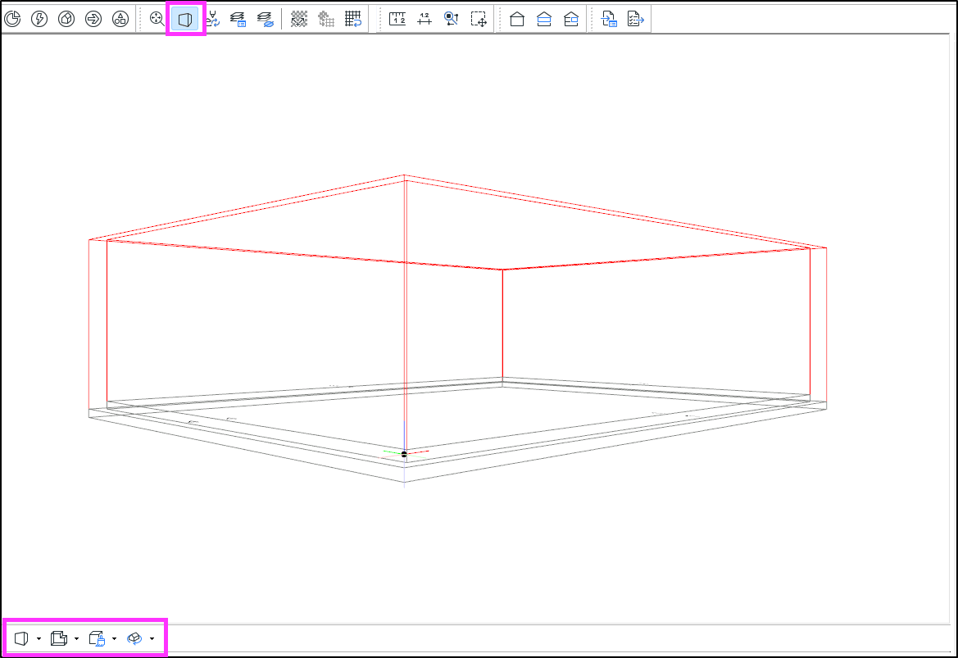Click the gray dotted grid snap icon
Image resolution: width=958 pixels, height=658 pixels.
[x=325, y=19]
